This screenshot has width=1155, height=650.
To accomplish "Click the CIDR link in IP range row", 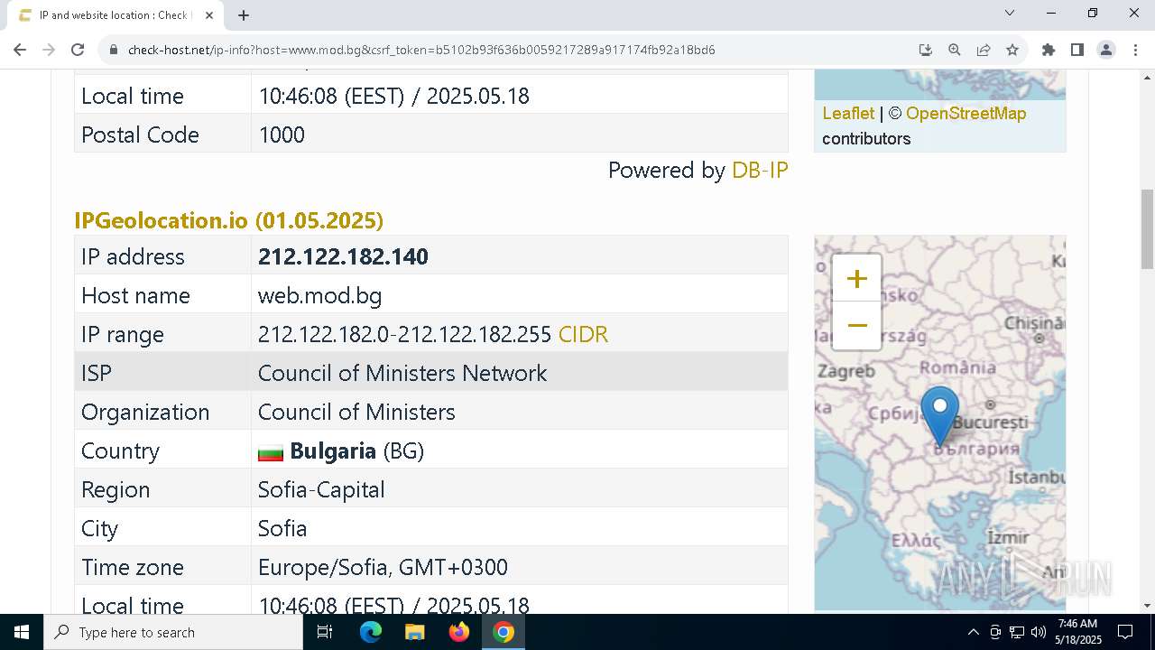I will pyautogui.click(x=583, y=334).
